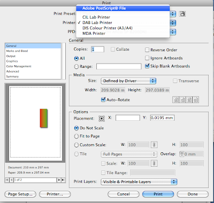Click the save print preset disk icon

click(182, 14)
